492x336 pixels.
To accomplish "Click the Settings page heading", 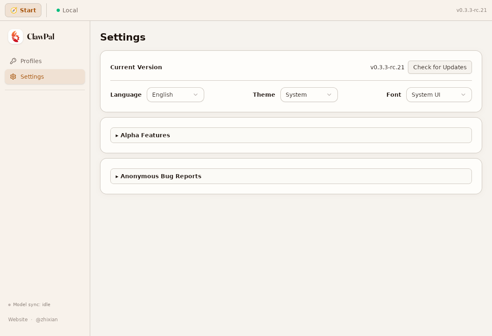I will coord(123,37).
